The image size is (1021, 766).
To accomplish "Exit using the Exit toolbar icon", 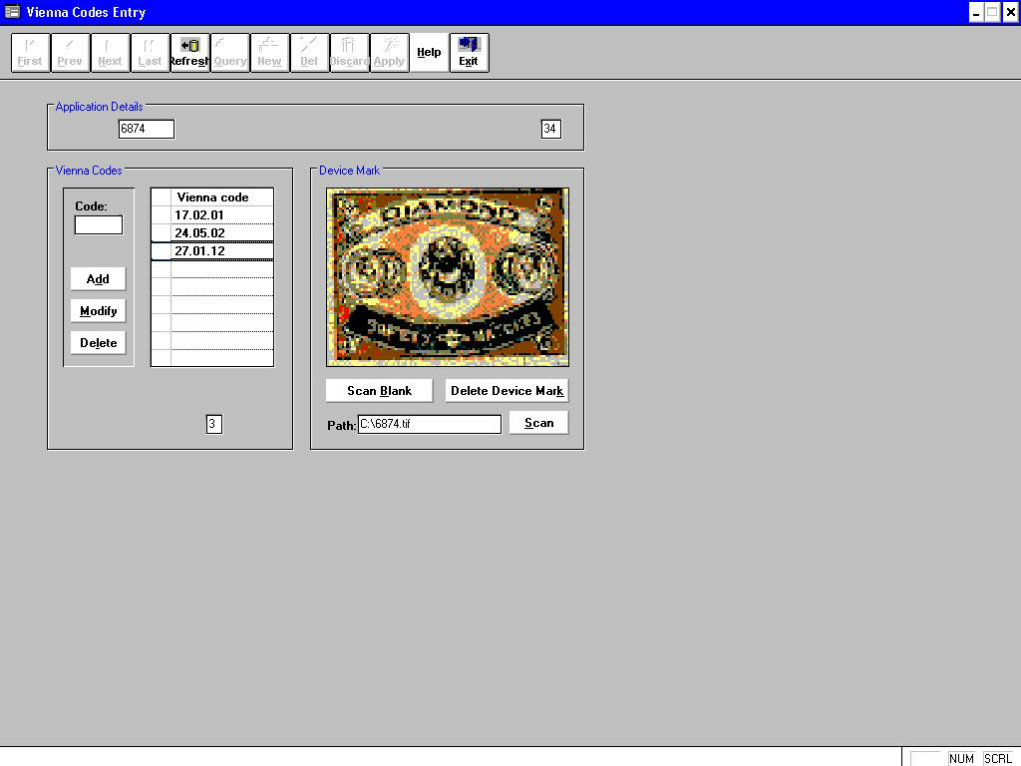I will tap(469, 52).
